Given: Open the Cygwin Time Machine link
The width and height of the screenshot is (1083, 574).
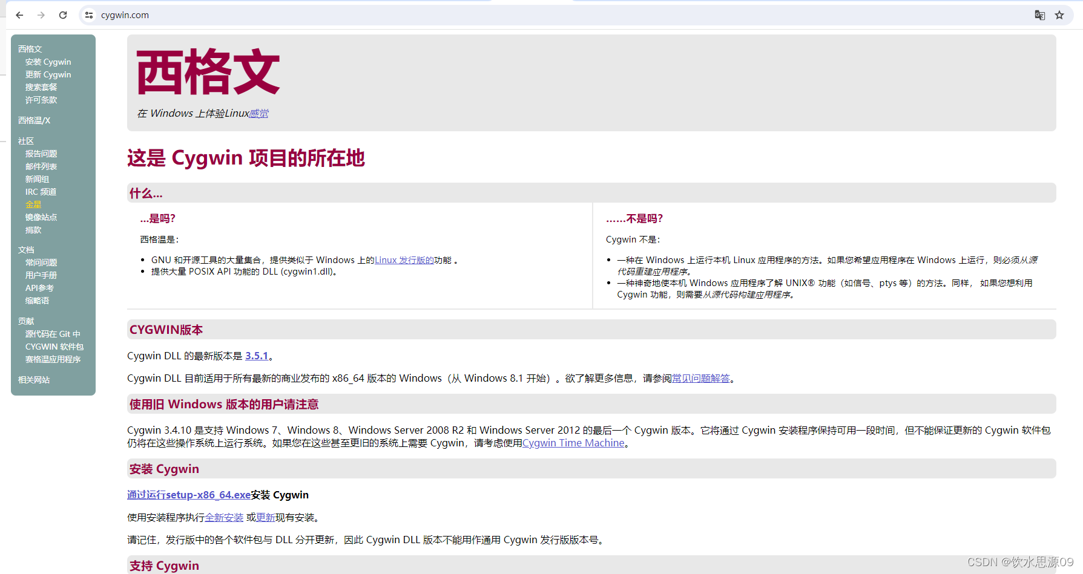Looking at the screenshot, I should [x=573, y=443].
